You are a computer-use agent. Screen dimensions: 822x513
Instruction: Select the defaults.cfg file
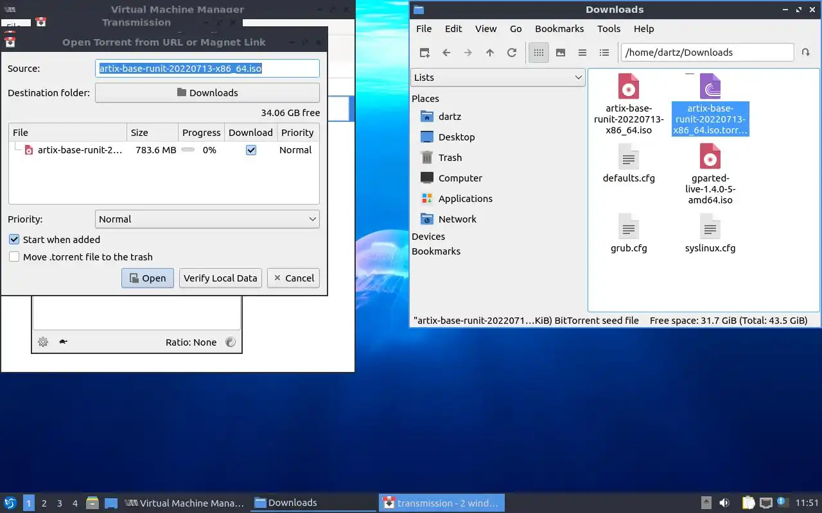(629, 163)
